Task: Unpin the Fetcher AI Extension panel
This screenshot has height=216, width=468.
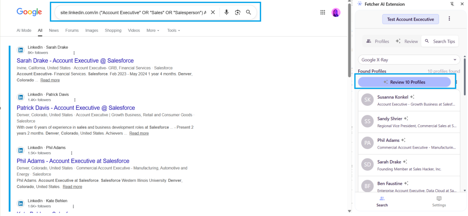Action: tap(452, 4)
